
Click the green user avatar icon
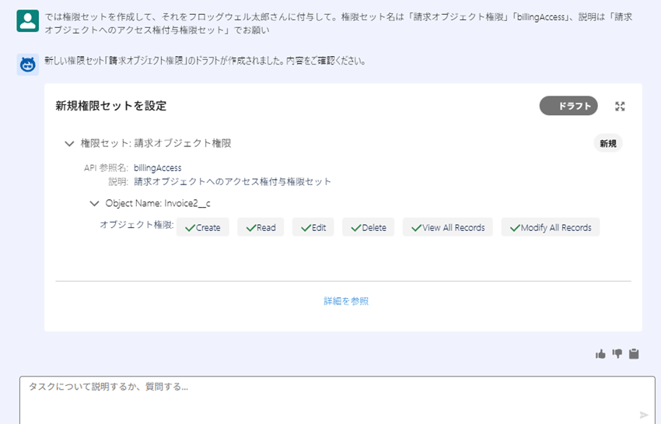pos(27,21)
